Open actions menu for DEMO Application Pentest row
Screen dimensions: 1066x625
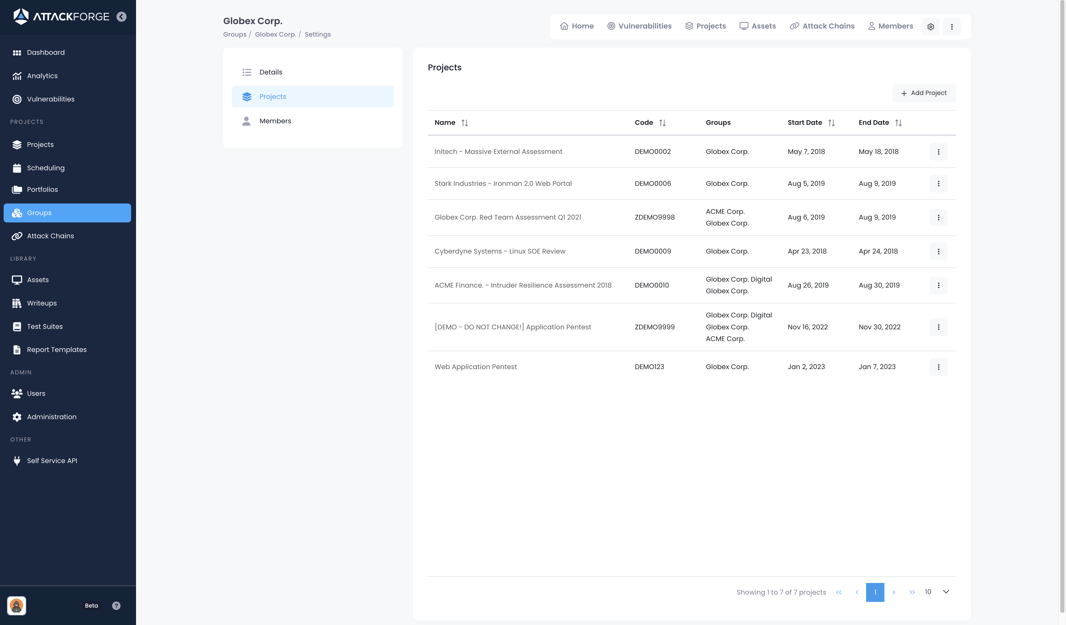click(938, 327)
